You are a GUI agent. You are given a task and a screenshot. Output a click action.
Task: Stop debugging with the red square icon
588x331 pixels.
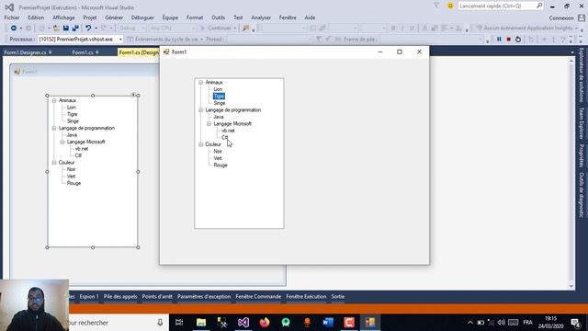508,39
